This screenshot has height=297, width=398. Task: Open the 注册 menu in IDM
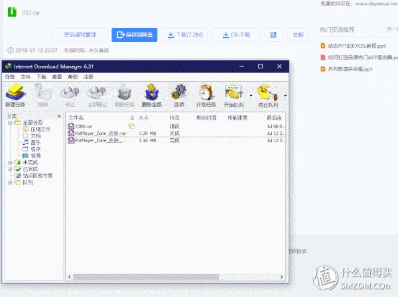(x=88, y=77)
